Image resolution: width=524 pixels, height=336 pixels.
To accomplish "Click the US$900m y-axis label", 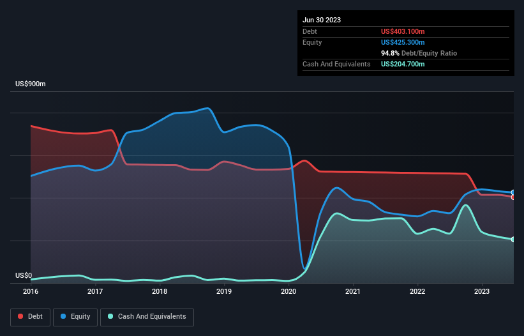I will coord(31,84).
